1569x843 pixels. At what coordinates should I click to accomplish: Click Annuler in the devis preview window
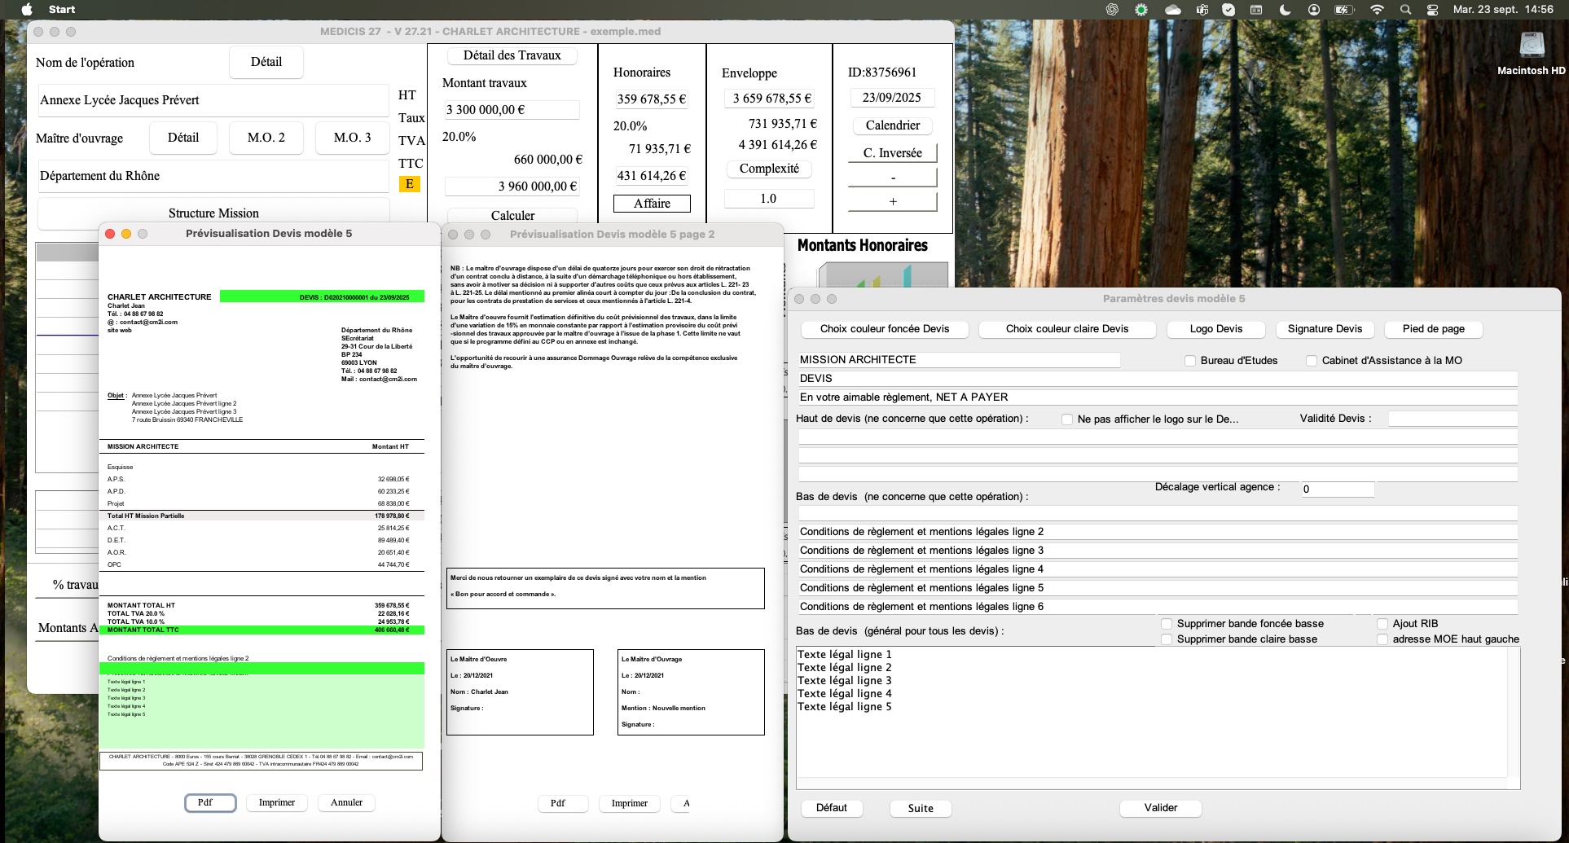coord(347,803)
